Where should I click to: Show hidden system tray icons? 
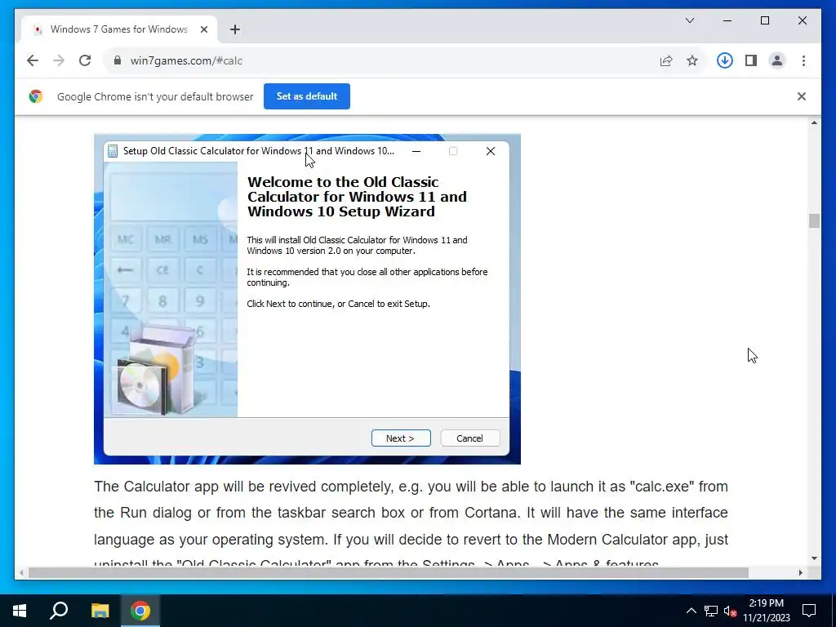[691, 611]
